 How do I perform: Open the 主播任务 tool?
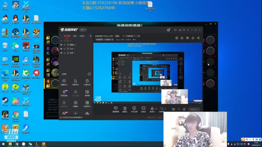(x=87, y=82)
